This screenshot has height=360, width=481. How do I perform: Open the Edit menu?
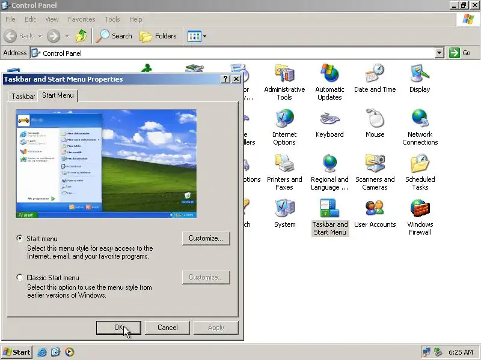[x=30, y=19]
